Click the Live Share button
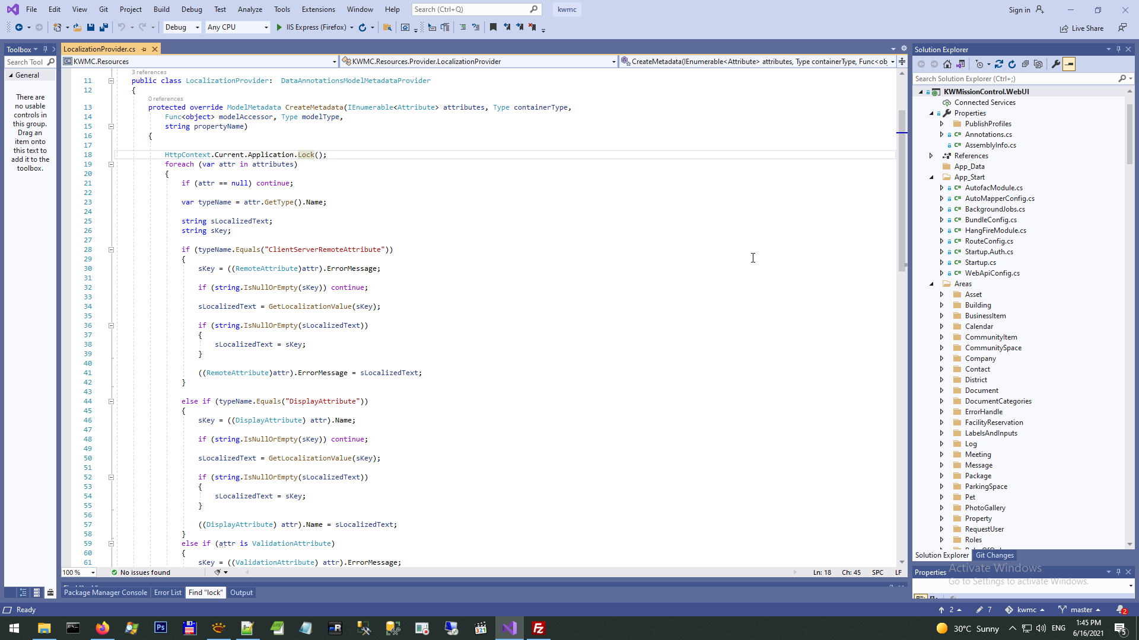 1082,28
